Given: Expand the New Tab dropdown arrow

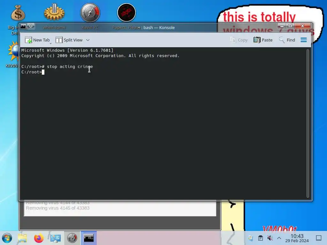Looking at the screenshot, I should point(51,43).
